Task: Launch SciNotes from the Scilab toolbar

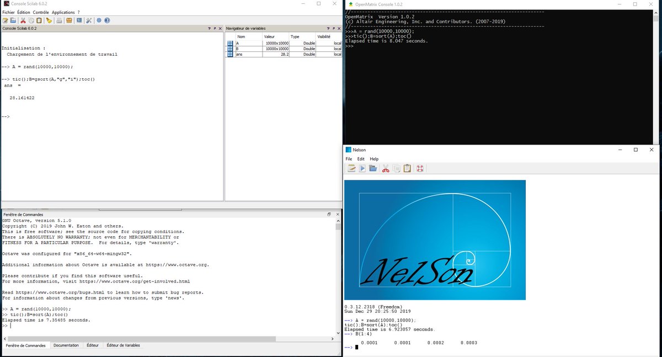Action: click(6, 20)
